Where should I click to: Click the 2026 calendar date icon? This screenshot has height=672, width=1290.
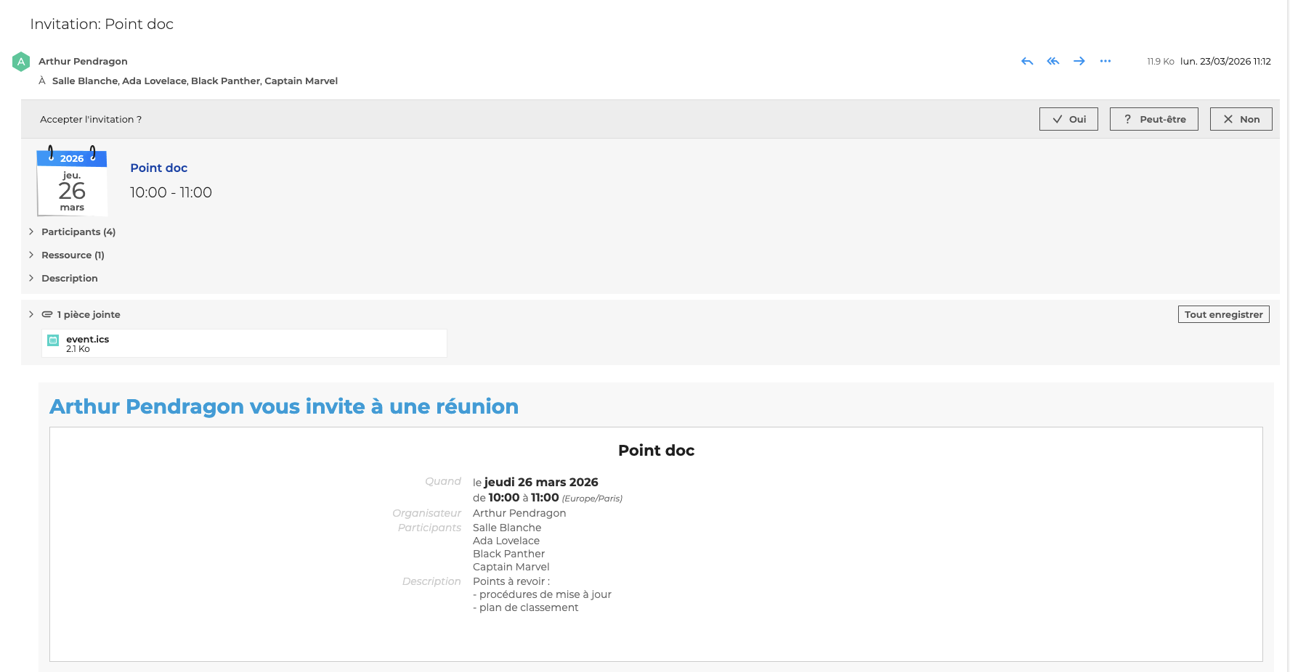pyautogui.click(x=72, y=183)
